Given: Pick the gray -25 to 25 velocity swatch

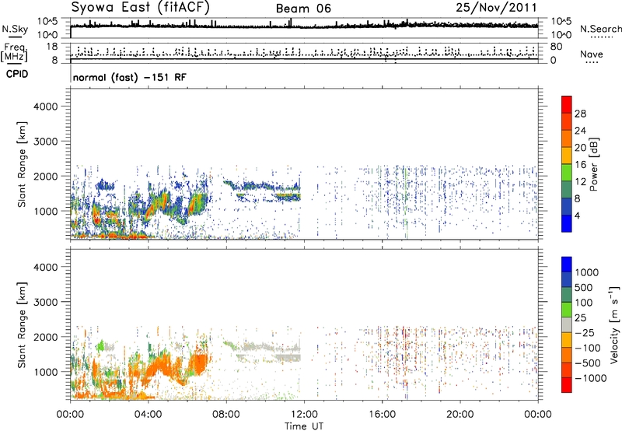Looking at the screenshot, I should pos(567,324).
